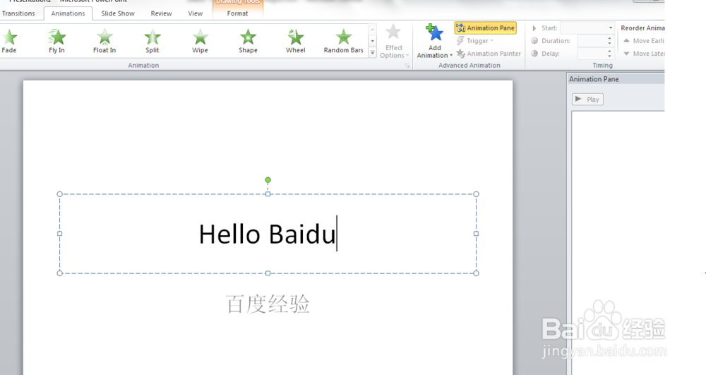Choose the Float In animation
Viewport: 706px width, 375px height.
click(104, 41)
